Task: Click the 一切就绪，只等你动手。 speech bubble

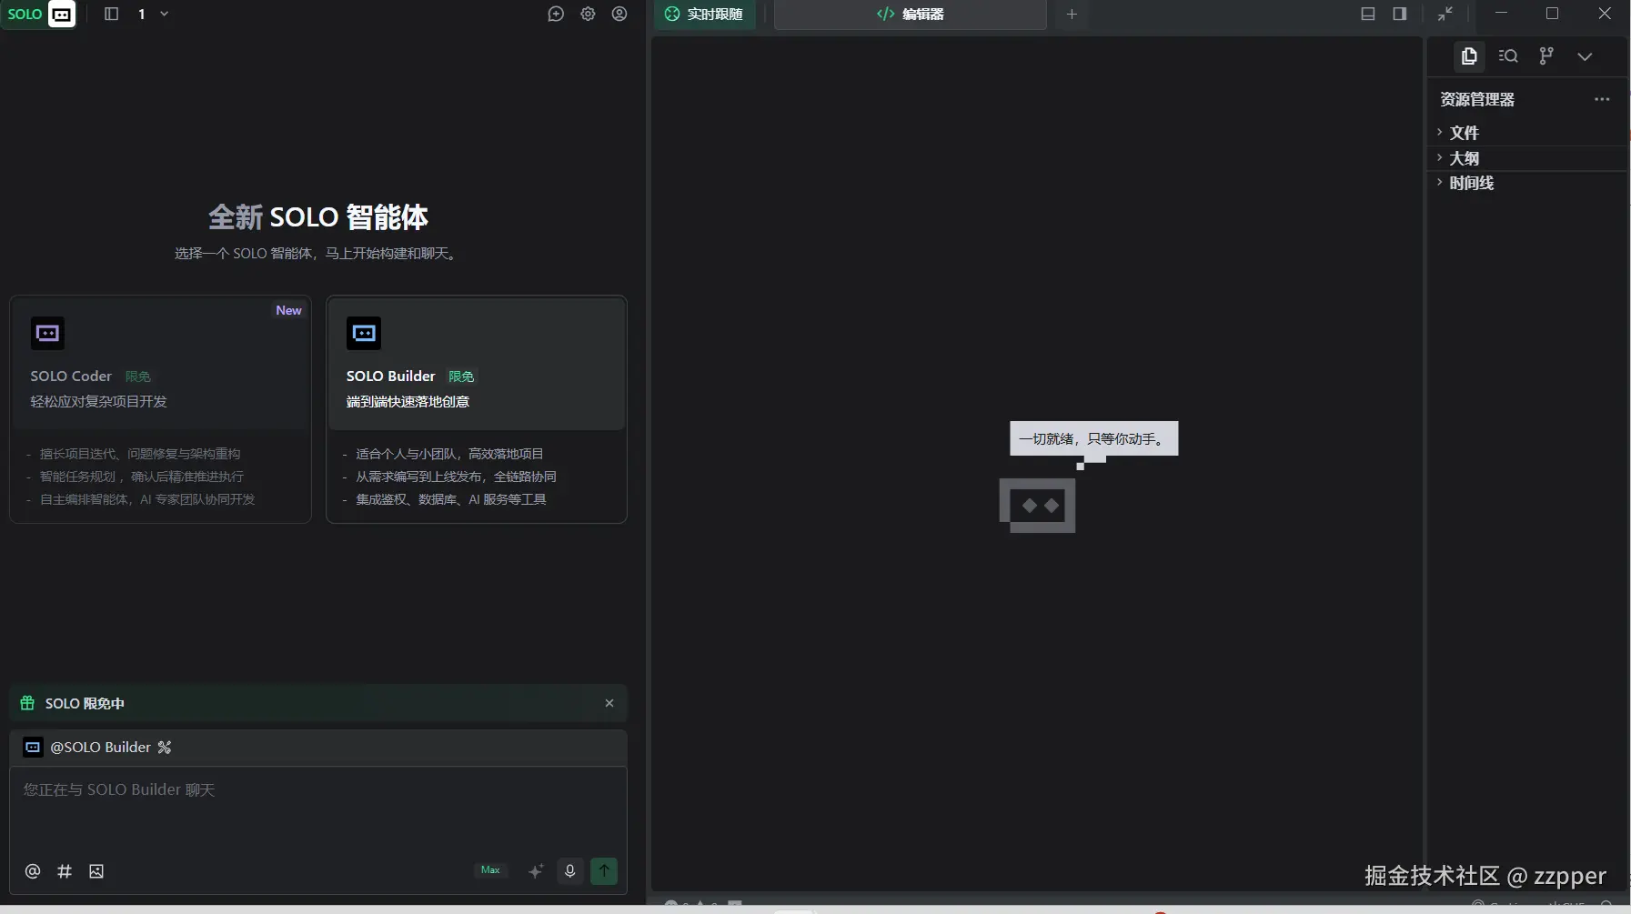Action: [x=1093, y=438]
